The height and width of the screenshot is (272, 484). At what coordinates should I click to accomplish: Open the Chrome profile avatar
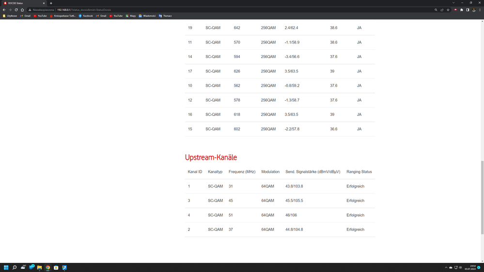tap(474, 10)
